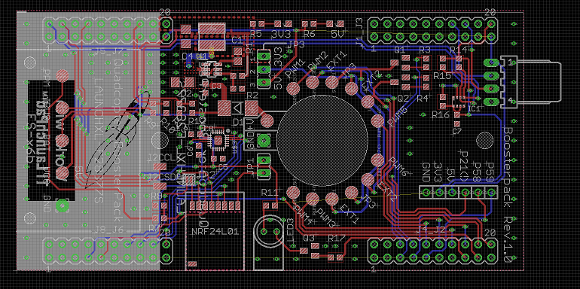
Task: Select the large central circular keepout
Action: [322, 141]
